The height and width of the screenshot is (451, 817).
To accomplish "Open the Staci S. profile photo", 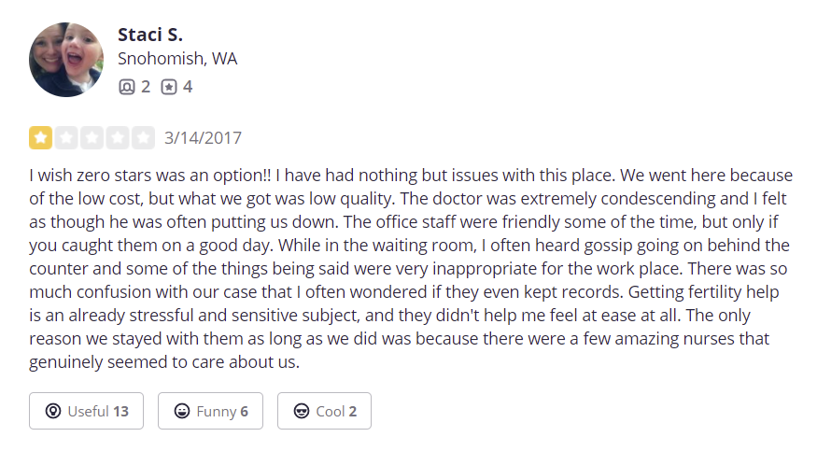I will click(66, 60).
